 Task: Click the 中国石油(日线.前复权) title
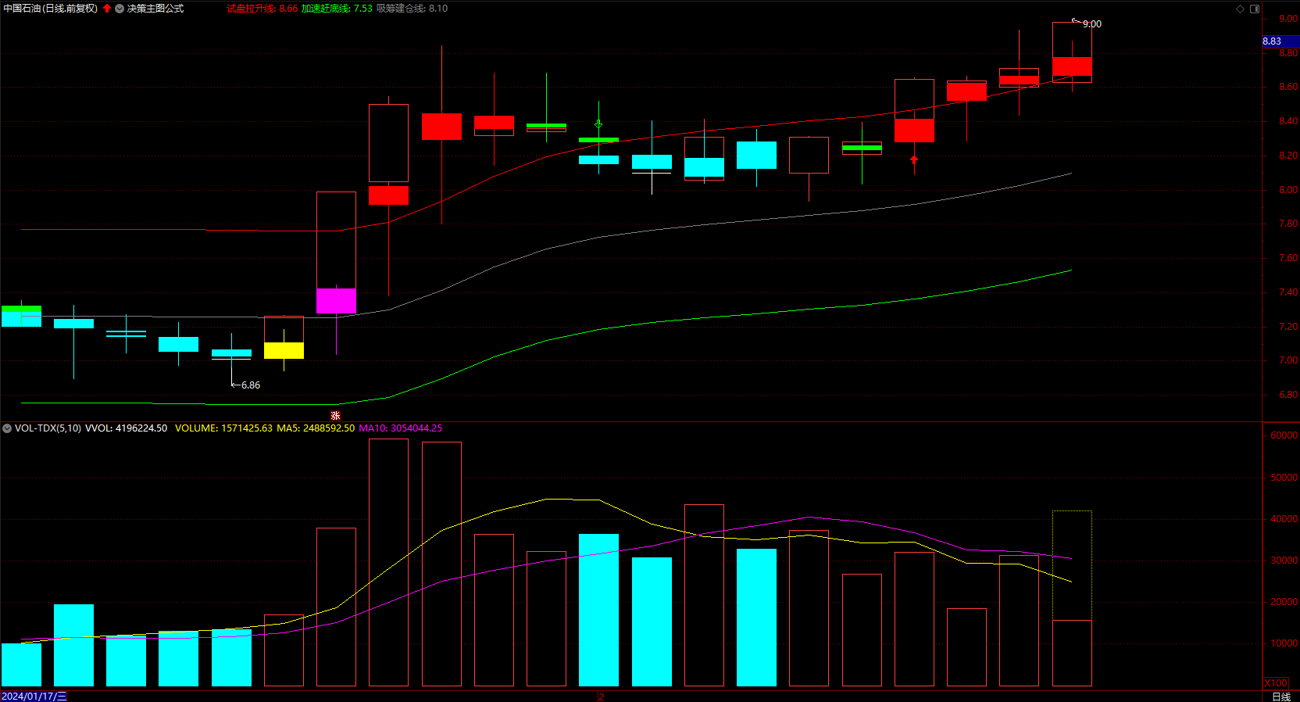[51, 9]
